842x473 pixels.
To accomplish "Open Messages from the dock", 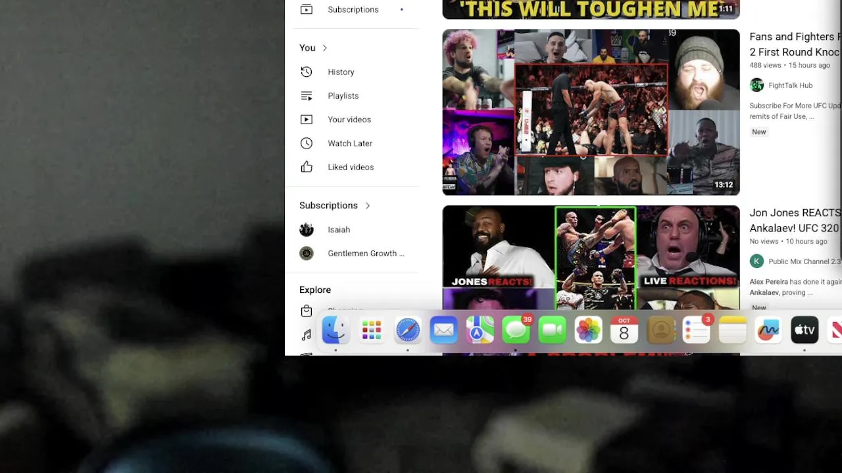I will coord(516,330).
